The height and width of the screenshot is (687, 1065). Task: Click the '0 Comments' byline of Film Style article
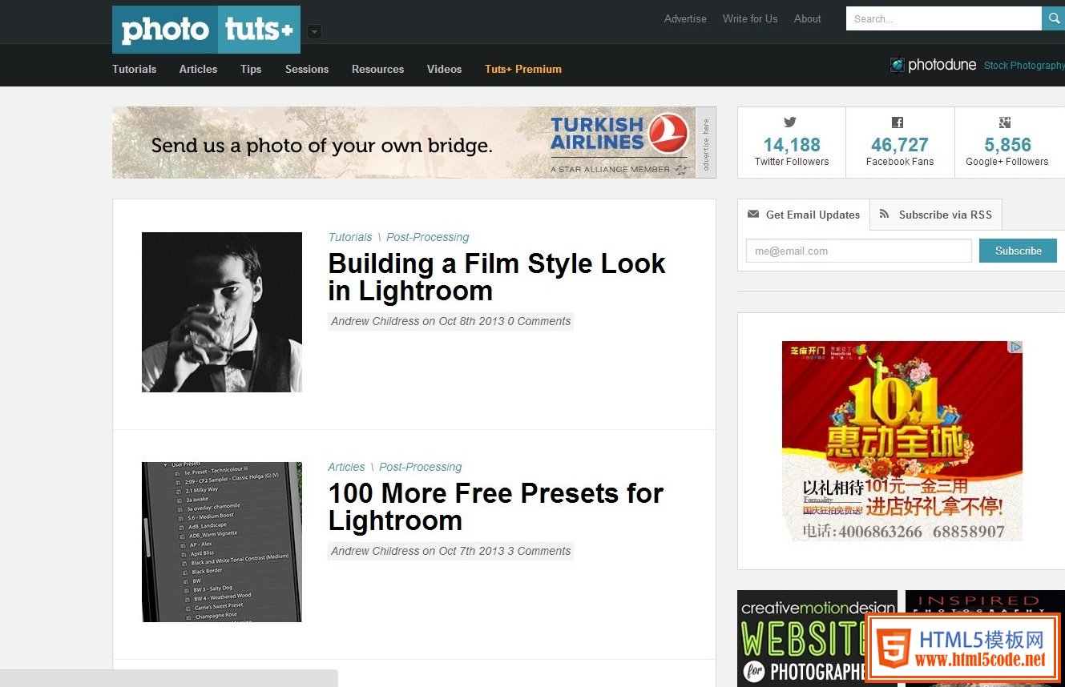click(x=539, y=321)
